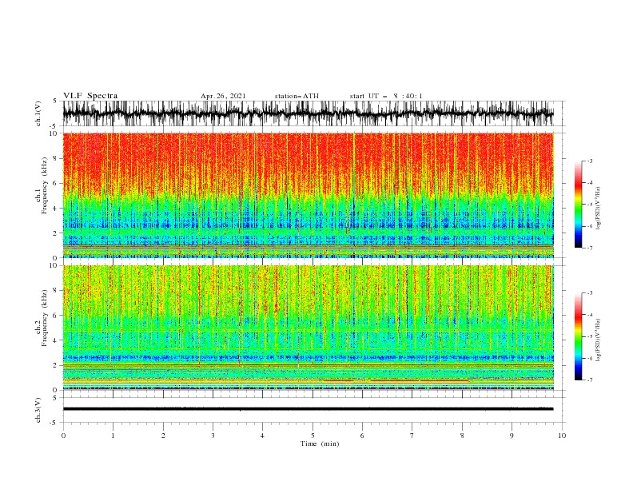Click the ch.3 voltage waveform strip

308,409
